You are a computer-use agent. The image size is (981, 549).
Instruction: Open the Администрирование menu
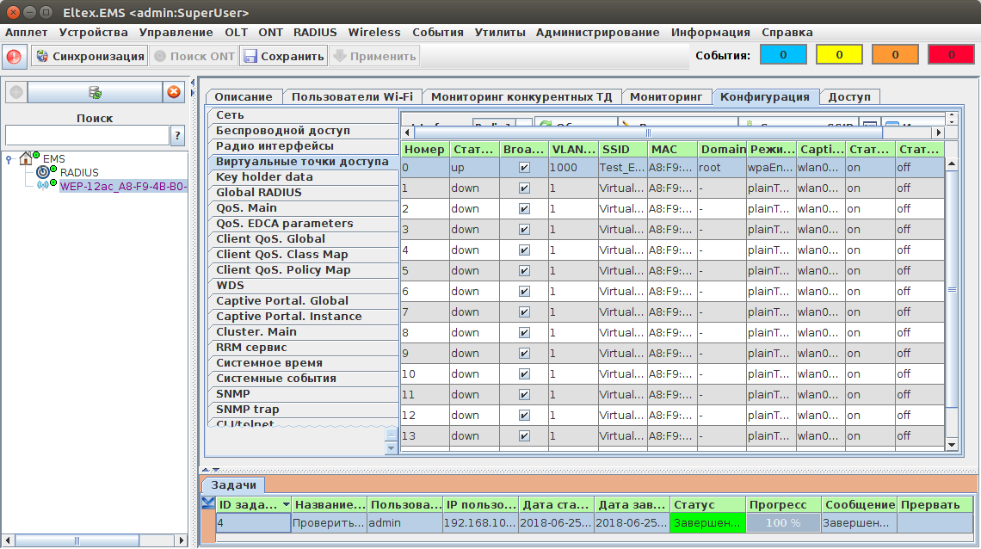[597, 32]
